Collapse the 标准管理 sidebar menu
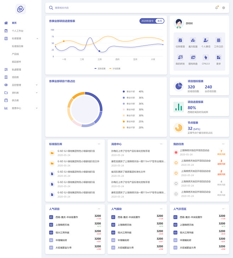 coord(37,38)
